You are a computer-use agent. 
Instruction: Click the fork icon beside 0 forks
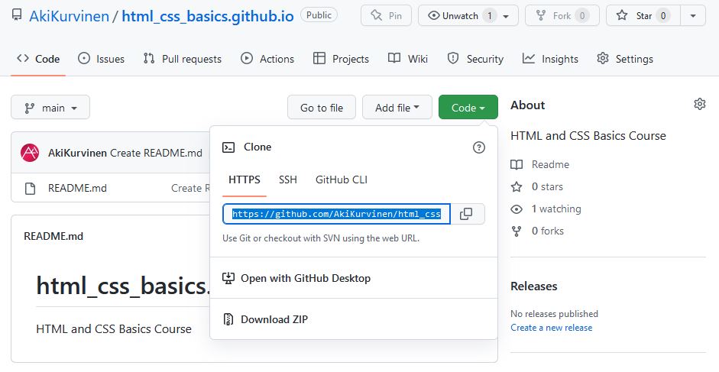(x=517, y=231)
